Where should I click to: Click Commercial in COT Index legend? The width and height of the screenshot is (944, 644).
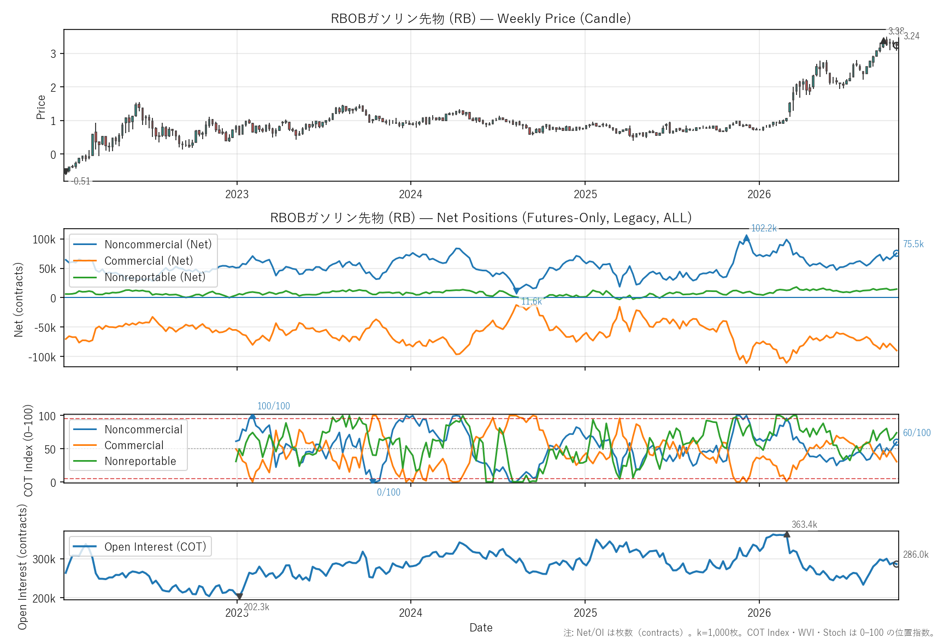[x=119, y=445]
